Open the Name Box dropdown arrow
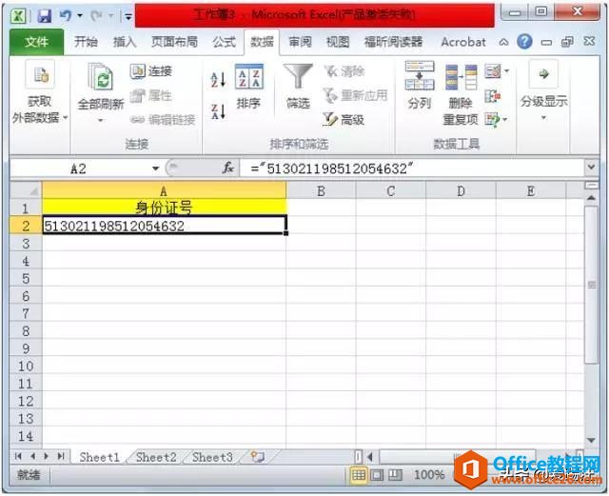Image resolution: width=609 pixels, height=496 pixels. (156, 169)
